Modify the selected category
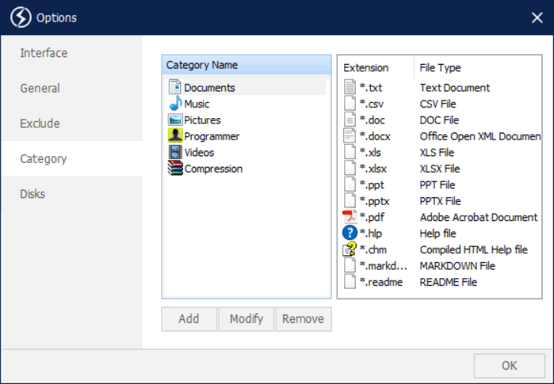Image resolution: width=554 pixels, height=384 pixels. pos(246,318)
